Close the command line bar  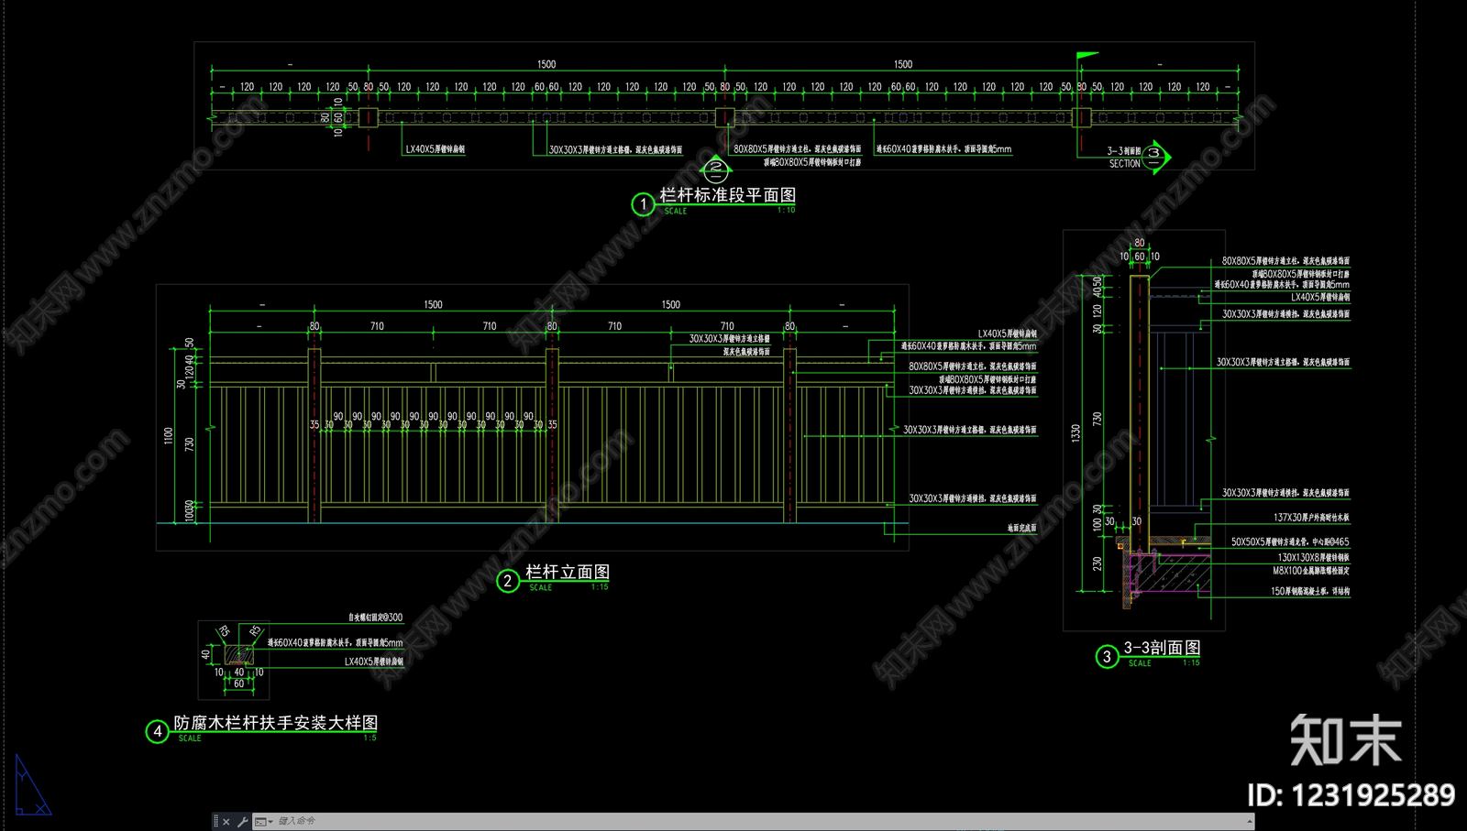(226, 822)
